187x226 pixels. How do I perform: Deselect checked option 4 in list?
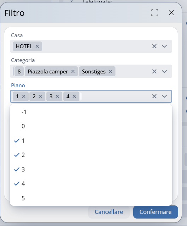[x=91, y=184]
